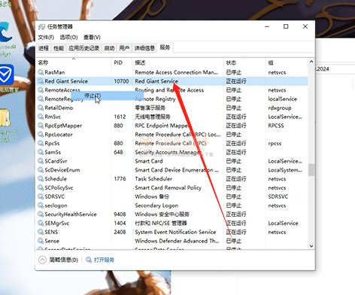Open the 打开服务 link
Screen dimensions: 355x295
coord(104,260)
